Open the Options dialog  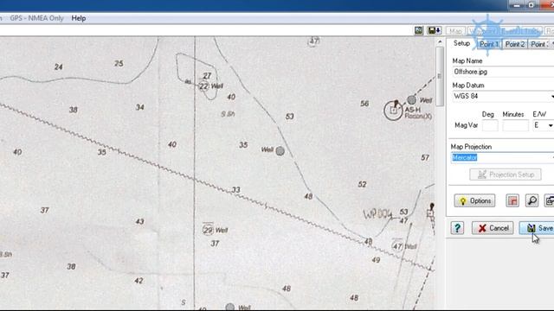[x=474, y=200]
